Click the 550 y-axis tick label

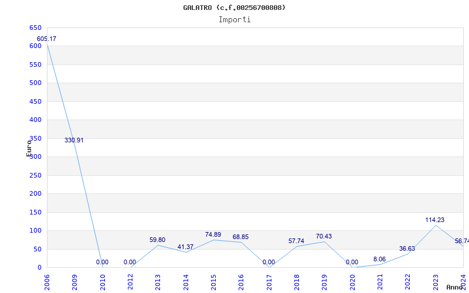35,64
